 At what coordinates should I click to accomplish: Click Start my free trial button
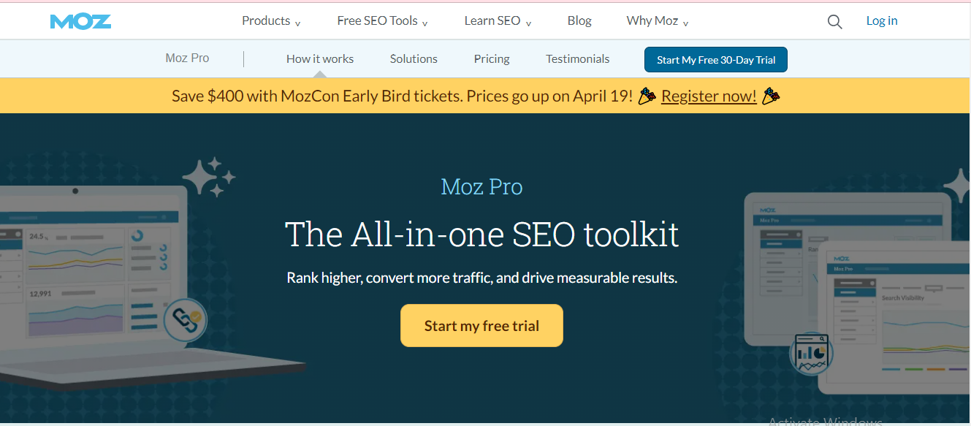481,325
